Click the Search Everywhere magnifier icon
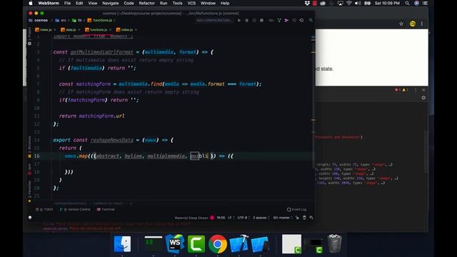 311,21
